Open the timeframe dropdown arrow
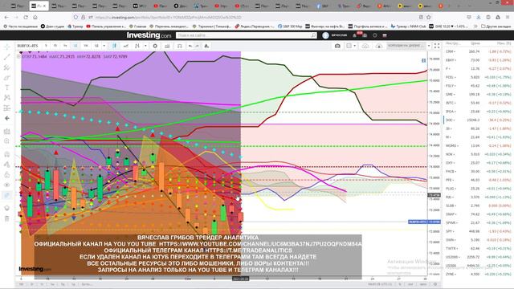 pos(104,46)
